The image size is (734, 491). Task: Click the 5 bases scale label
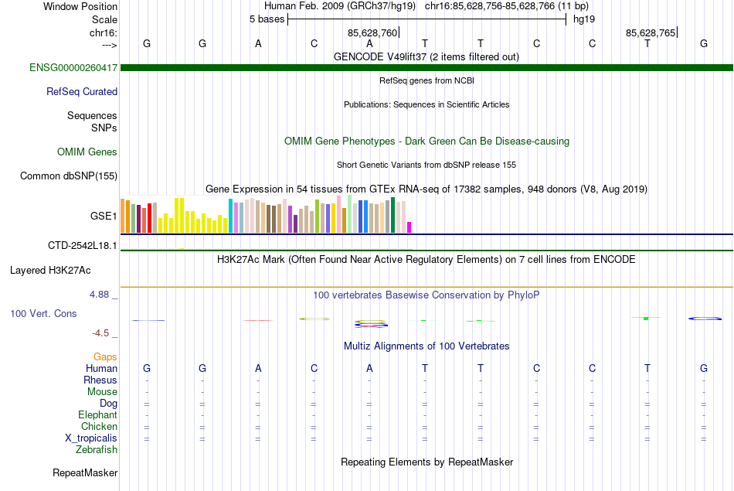coord(267,19)
